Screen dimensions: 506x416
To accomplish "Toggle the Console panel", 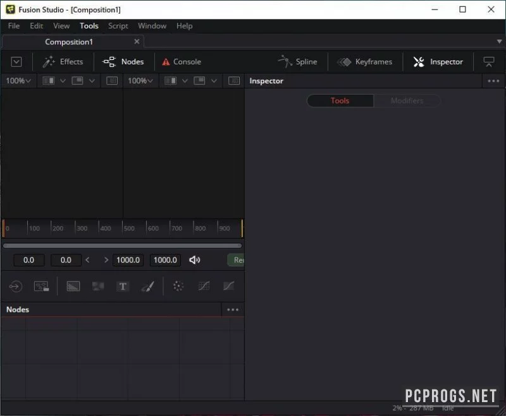I will (182, 62).
